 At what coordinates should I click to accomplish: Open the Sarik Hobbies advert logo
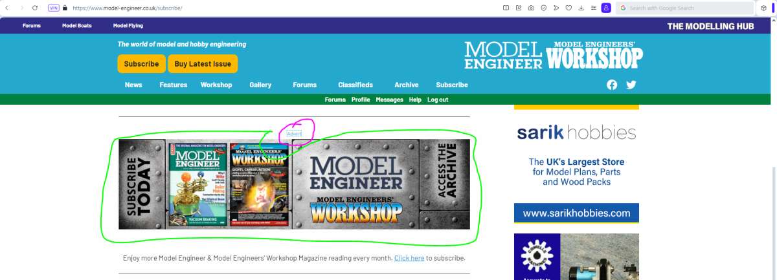576,133
